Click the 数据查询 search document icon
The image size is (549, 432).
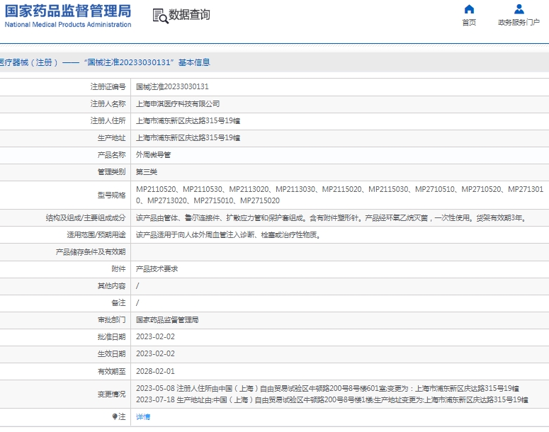pos(160,16)
